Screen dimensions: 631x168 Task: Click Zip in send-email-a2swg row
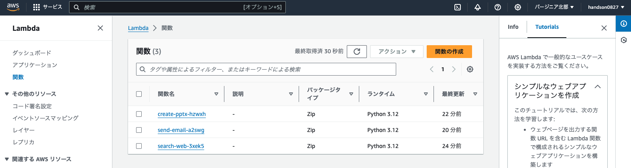click(x=311, y=130)
